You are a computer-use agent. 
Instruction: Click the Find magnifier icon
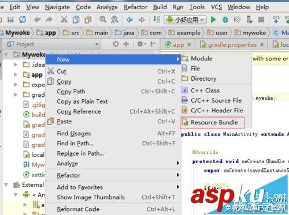[x=103, y=19]
